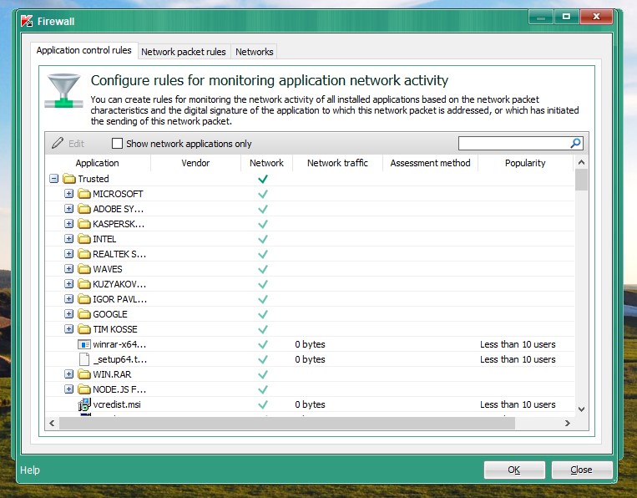Switch to Application control rules tab

[84, 50]
